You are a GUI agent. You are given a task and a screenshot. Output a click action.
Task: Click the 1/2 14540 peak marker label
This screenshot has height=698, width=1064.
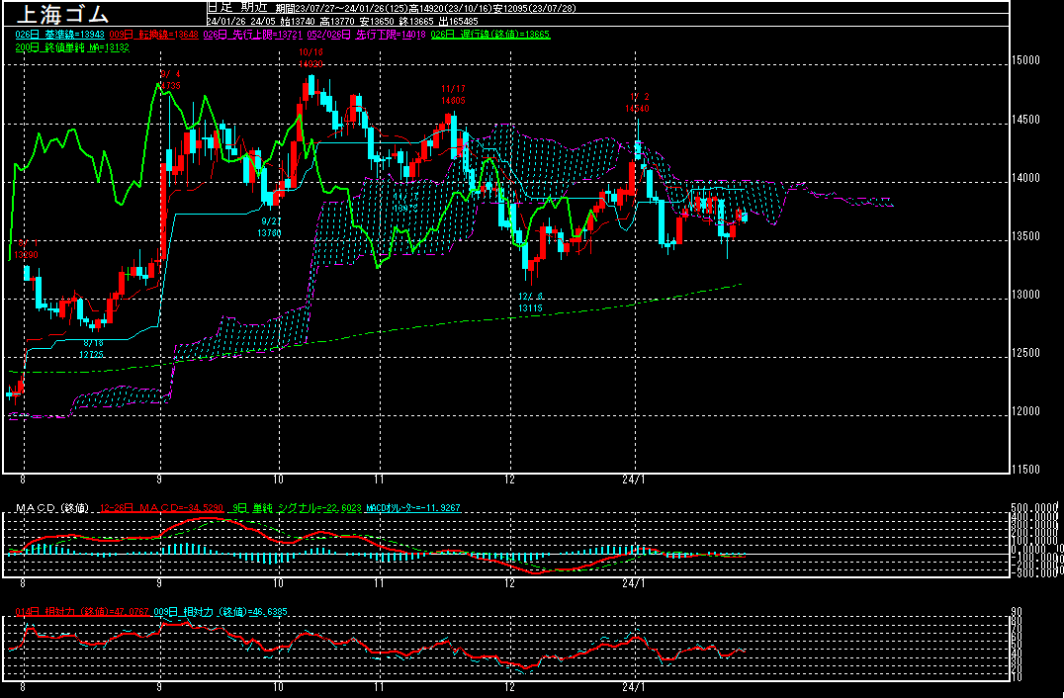click(x=637, y=103)
